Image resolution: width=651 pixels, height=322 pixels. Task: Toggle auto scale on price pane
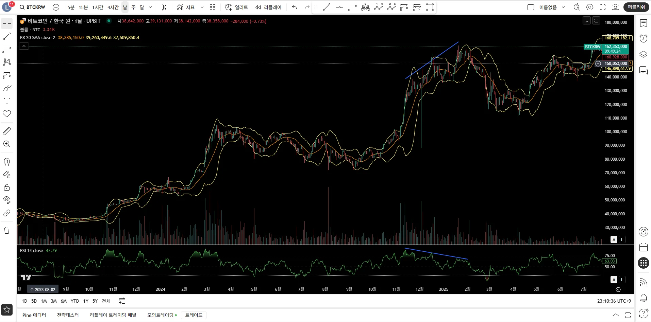(614, 239)
